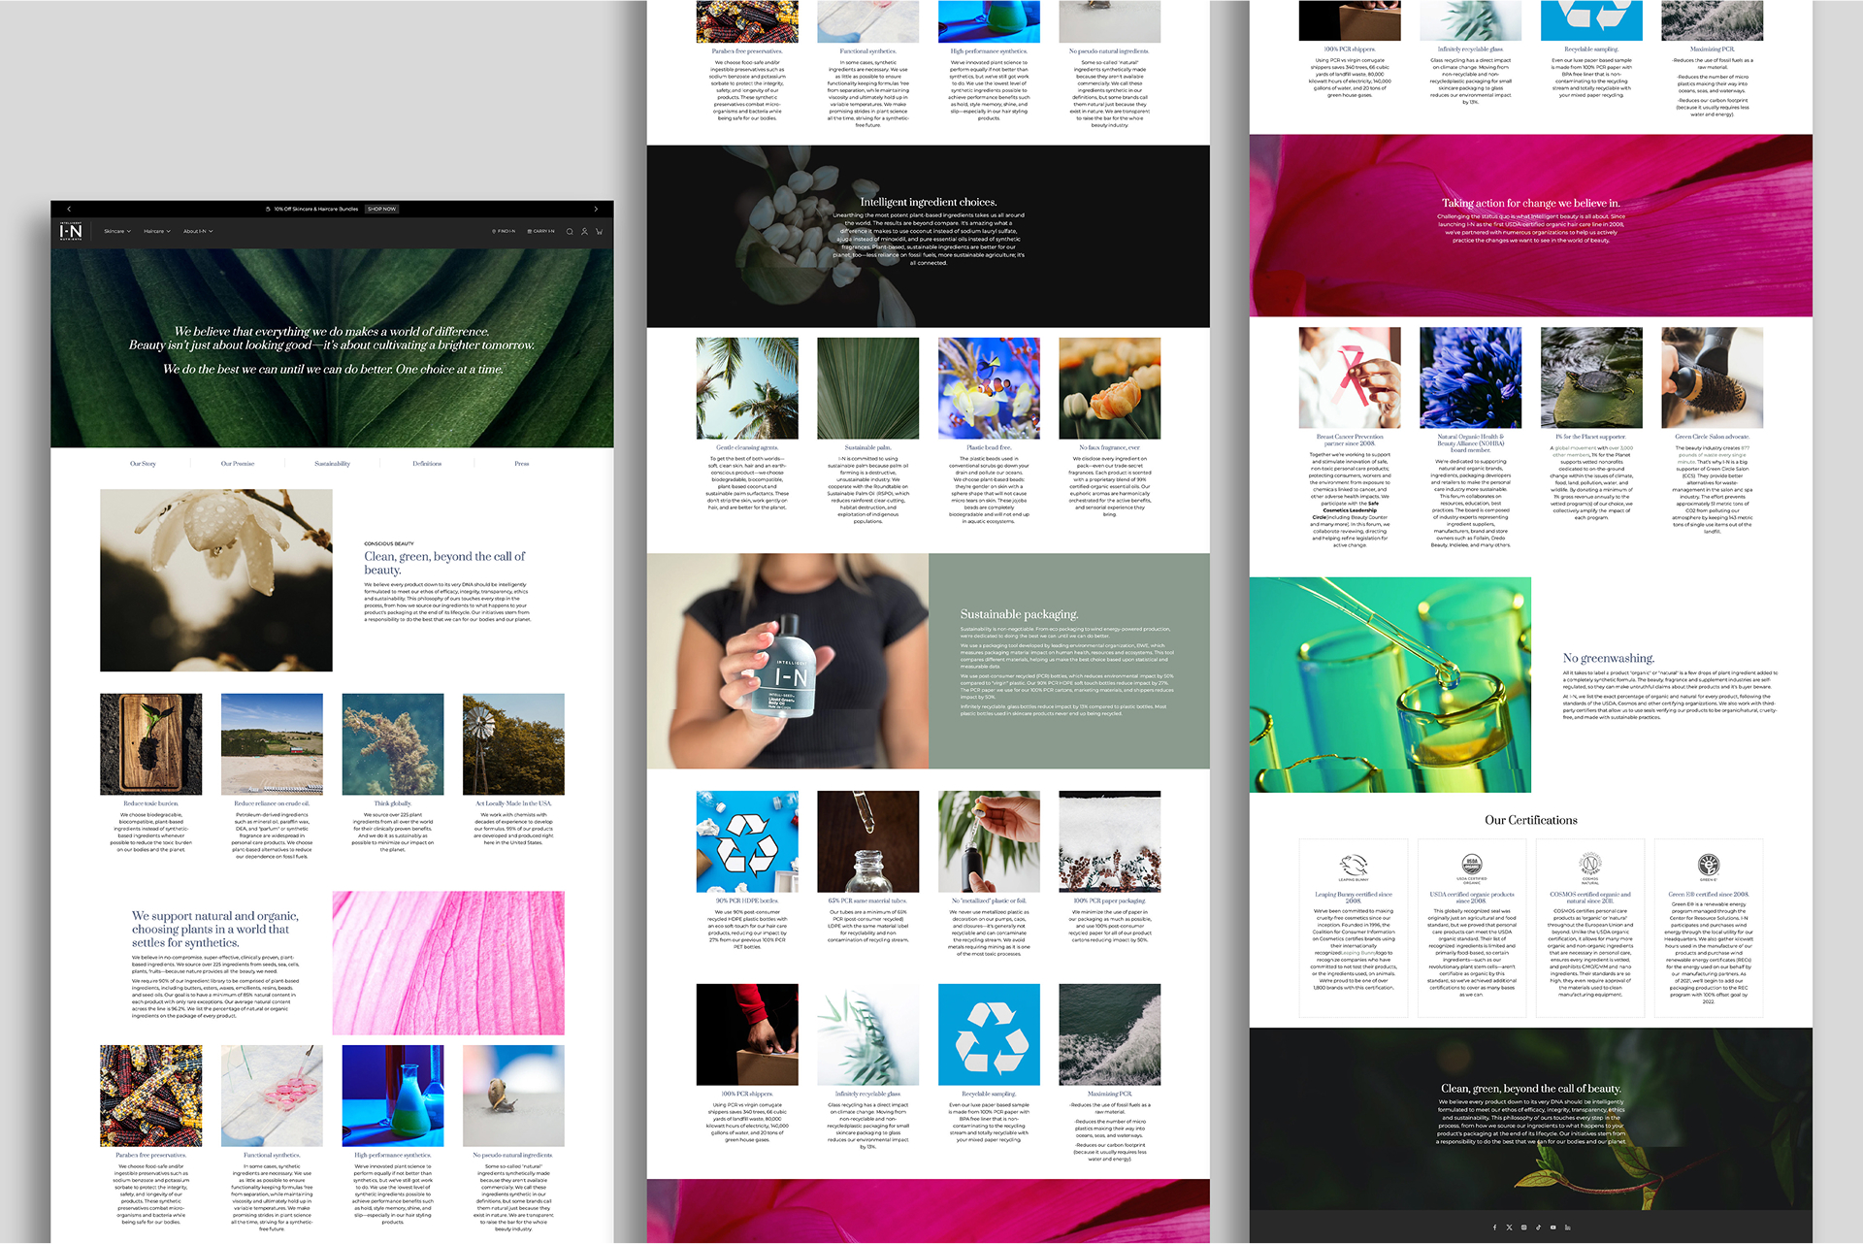Open the X (Twitter) footer icon
The width and height of the screenshot is (1863, 1244).
pos(1509,1228)
